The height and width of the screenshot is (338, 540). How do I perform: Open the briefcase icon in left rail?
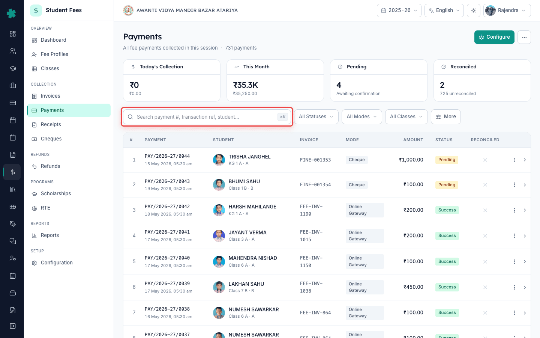coord(13,86)
